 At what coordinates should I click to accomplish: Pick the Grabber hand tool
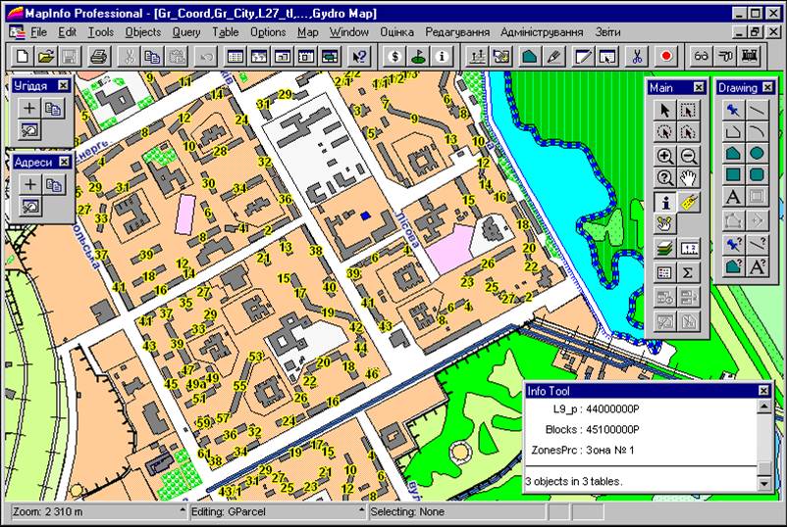click(x=688, y=178)
